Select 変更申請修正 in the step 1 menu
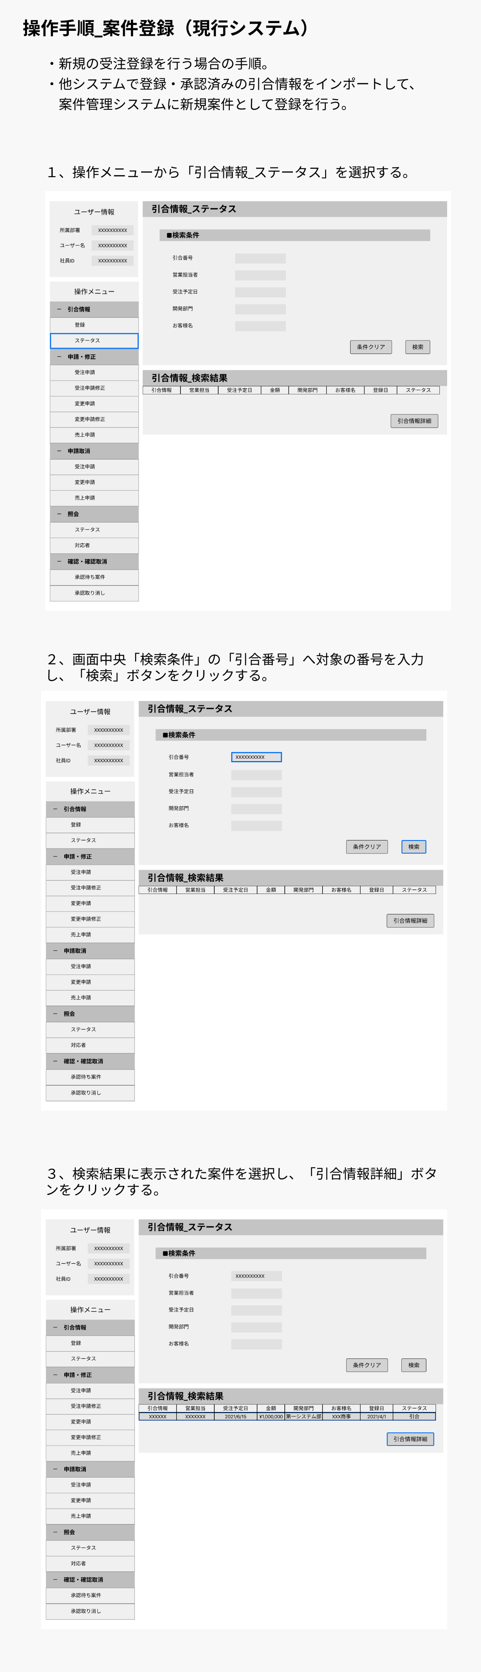Screen dimensions: 481x1672 point(94,419)
